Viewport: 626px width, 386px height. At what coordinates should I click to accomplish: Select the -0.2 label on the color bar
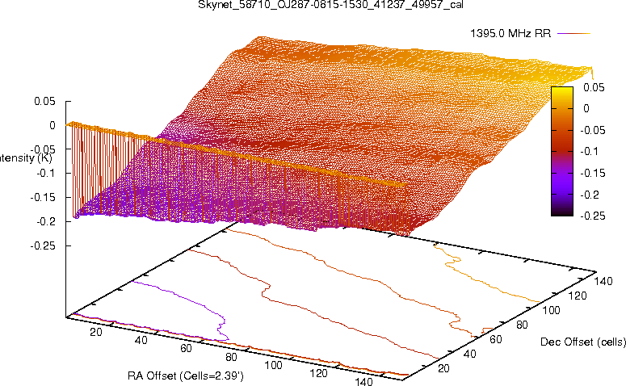coord(590,195)
